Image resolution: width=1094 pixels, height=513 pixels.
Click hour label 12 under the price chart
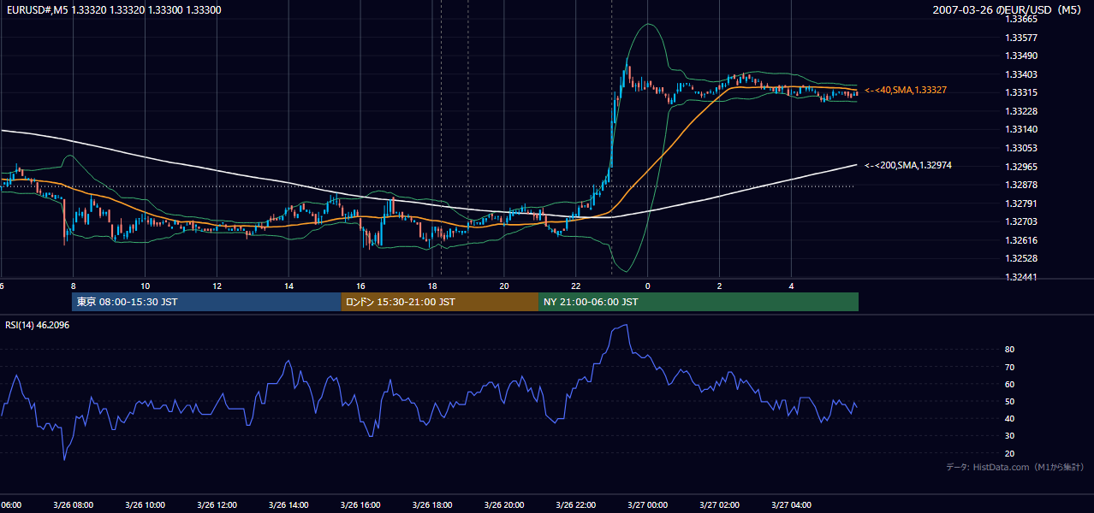coord(217,286)
